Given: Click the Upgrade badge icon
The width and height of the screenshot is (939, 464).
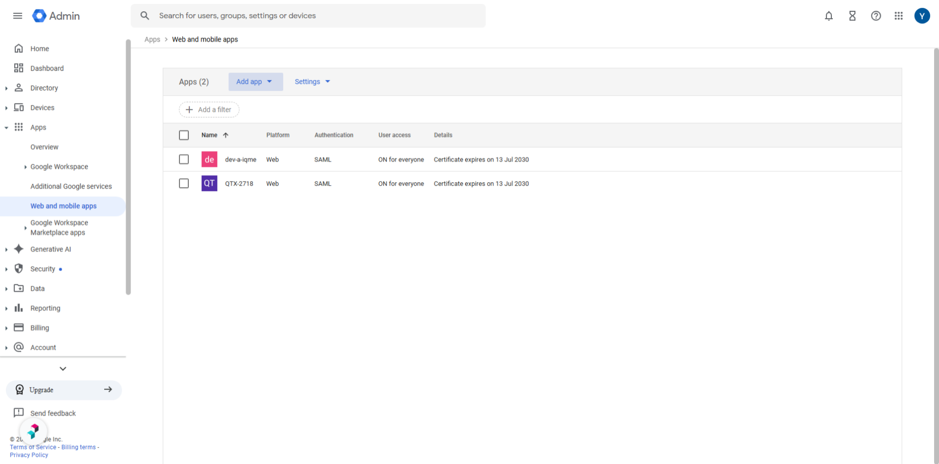Looking at the screenshot, I should 20,390.
